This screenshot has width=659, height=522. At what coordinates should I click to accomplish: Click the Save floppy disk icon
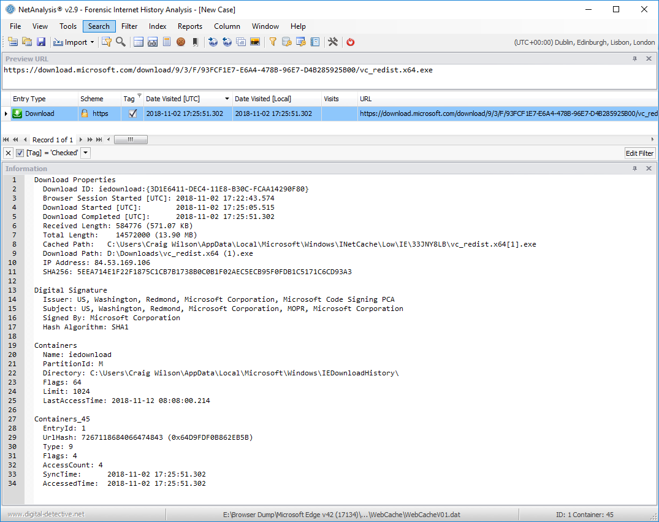[x=41, y=42]
